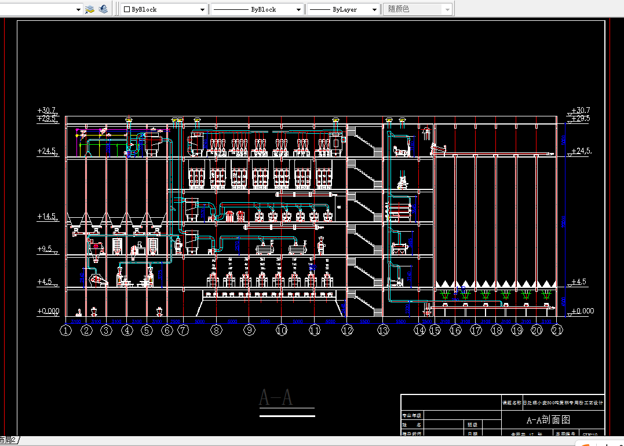
Task: Expand the ByLayer lineweight dropdown
Action: point(374,9)
